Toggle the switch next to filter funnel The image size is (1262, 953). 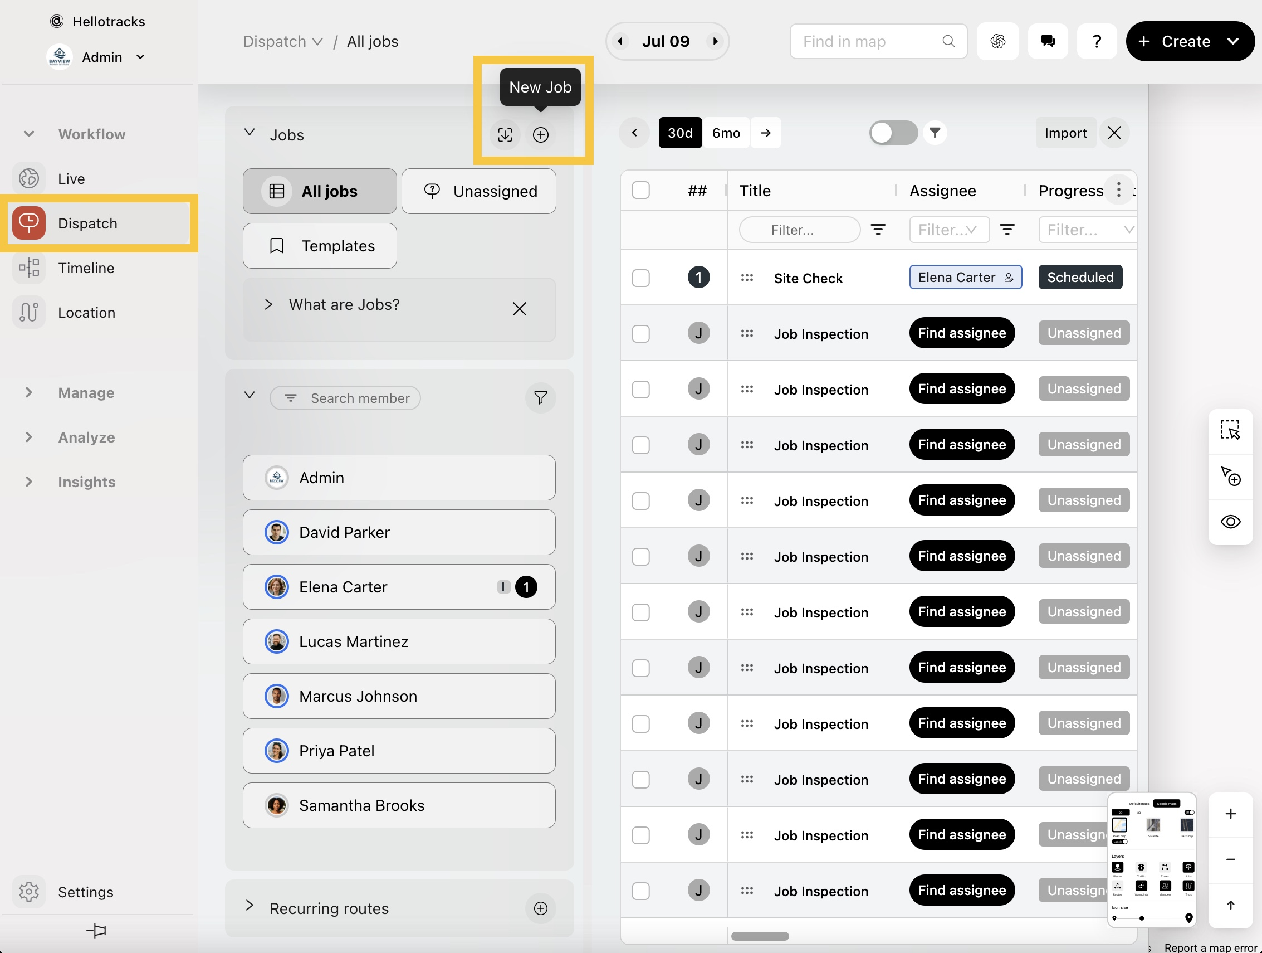tap(893, 133)
